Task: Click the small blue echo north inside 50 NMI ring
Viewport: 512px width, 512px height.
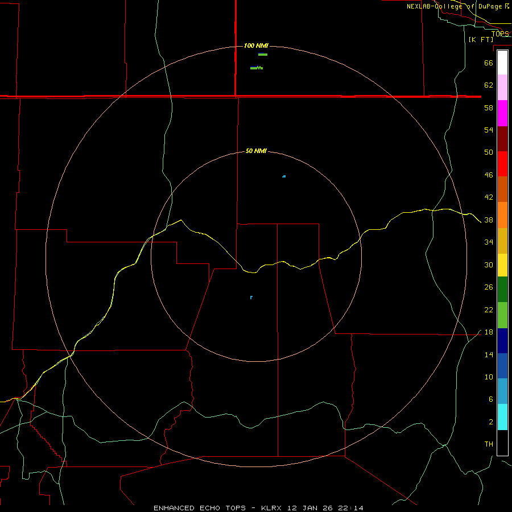Action: click(x=284, y=176)
